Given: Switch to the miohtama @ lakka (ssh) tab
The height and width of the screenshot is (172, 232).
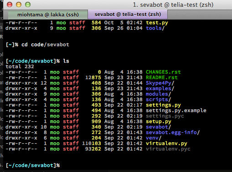Looking at the screenshot, I should [x=48, y=15].
